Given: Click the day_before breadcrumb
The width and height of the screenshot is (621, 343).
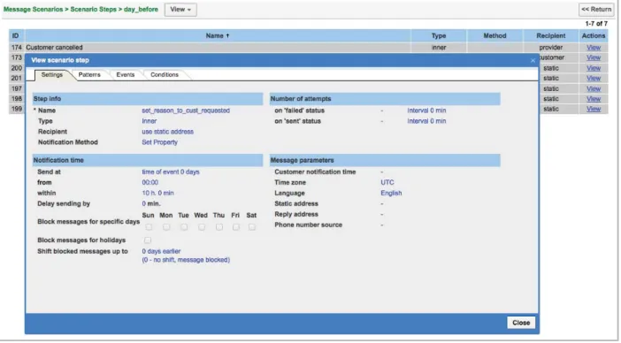Looking at the screenshot, I should 141,9.
